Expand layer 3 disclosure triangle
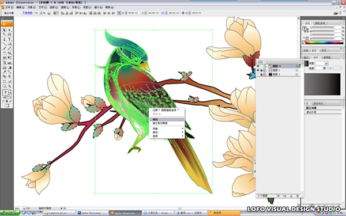This screenshot has width=346, height=216. point(266,66)
